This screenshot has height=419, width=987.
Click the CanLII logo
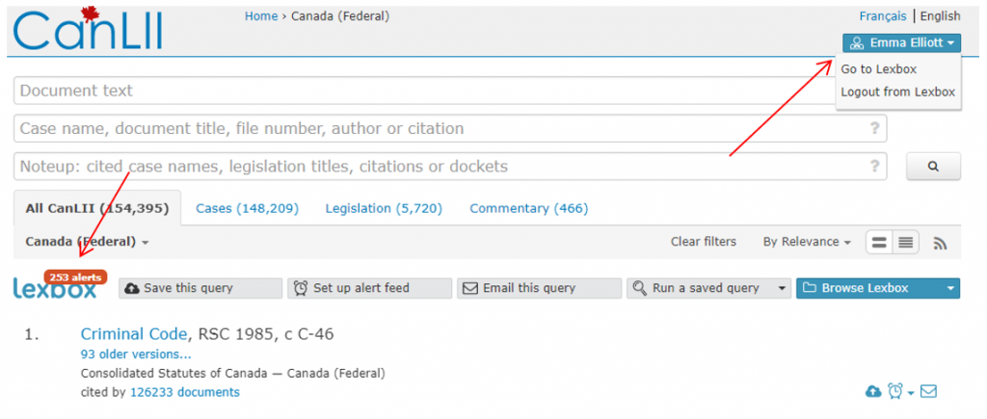(x=88, y=30)
